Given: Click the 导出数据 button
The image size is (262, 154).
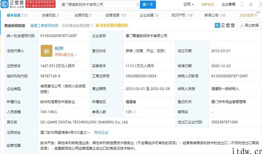Looking at the screenshot, I should [x=249, y=25].
